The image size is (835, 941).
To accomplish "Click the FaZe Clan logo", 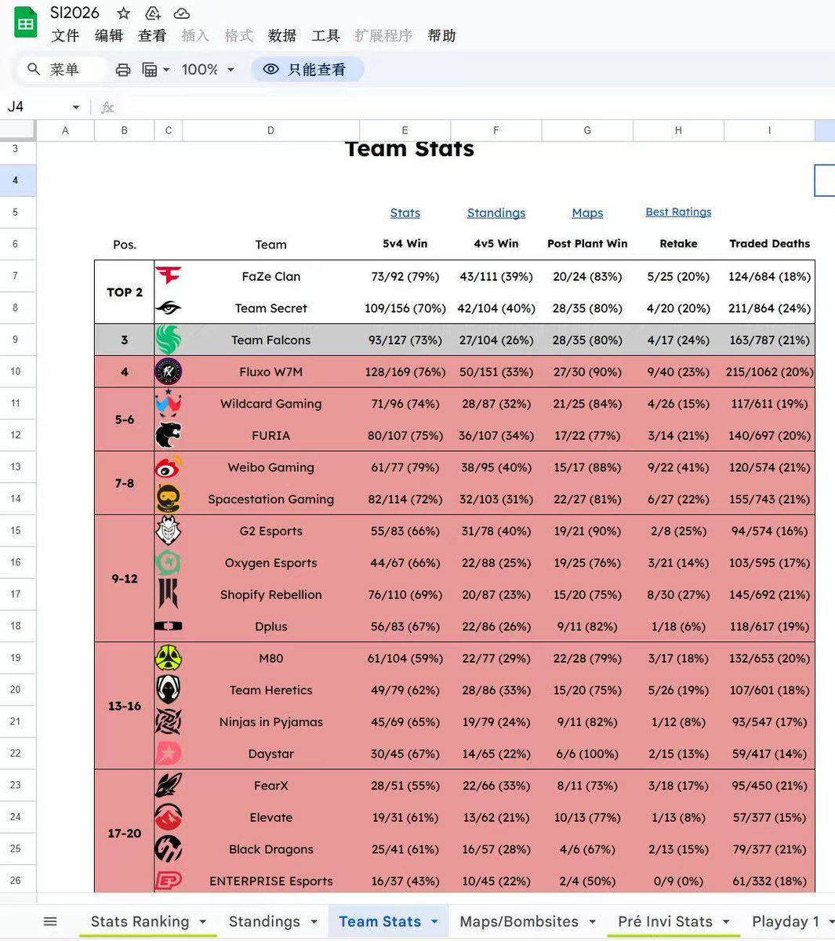I will pos(168,276).
